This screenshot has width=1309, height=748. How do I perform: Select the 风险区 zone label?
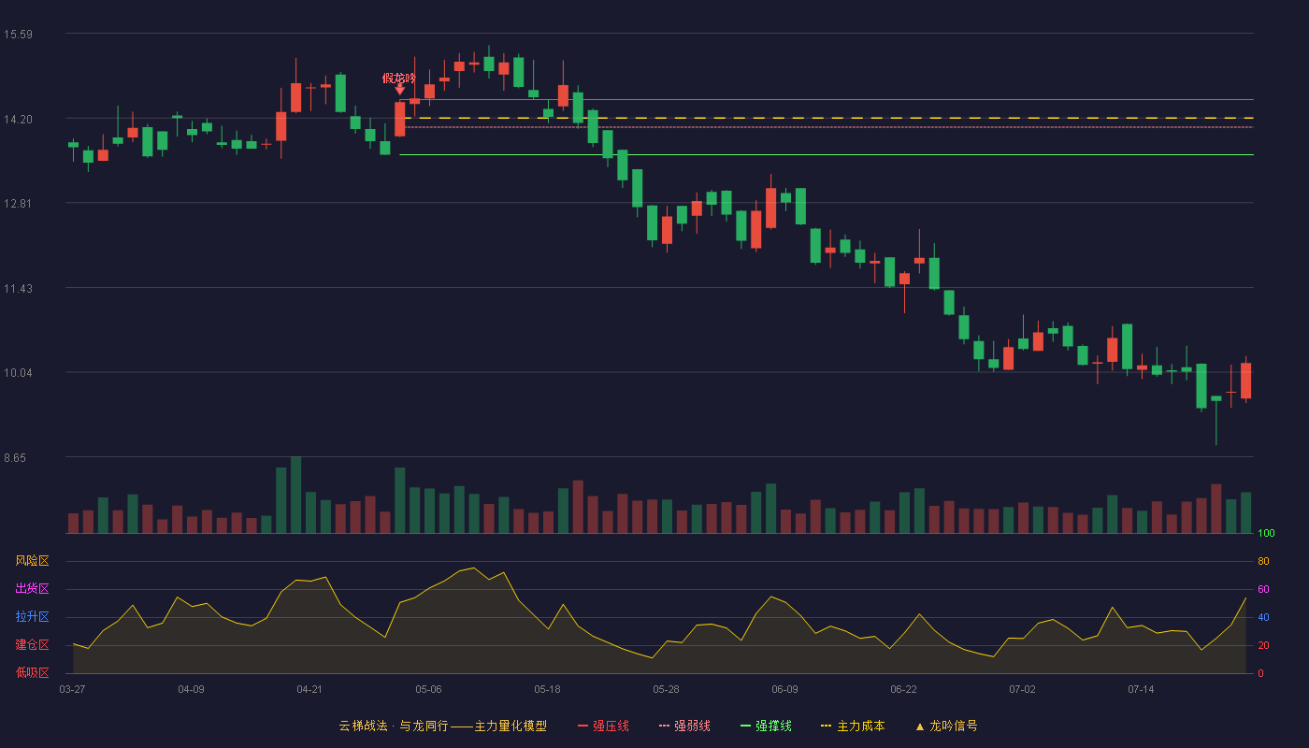[32, 561]
